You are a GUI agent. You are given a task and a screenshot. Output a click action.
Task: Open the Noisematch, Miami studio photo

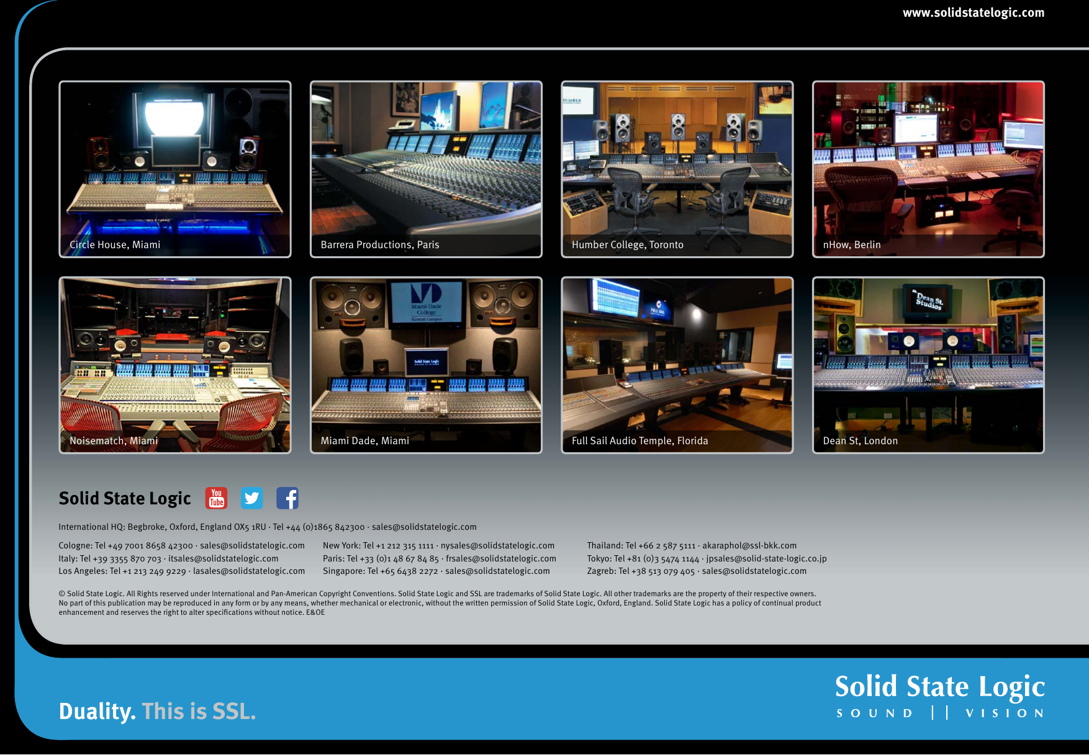(175, 365)
